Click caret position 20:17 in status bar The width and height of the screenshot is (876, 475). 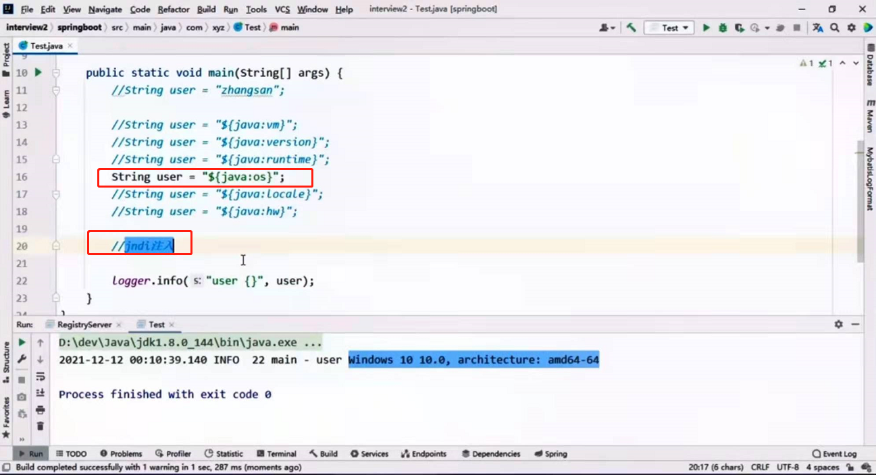pyautogui.click(x=716, y=467)
